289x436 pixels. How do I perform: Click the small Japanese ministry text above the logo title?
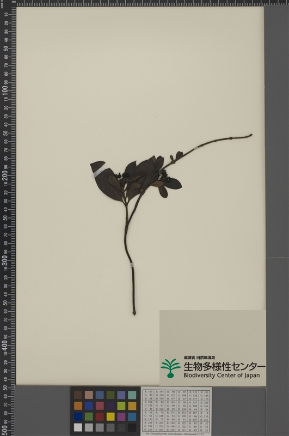[x=199, y=358]
